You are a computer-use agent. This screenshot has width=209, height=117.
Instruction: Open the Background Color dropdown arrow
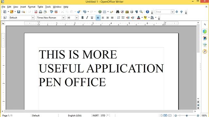(156, 18)
